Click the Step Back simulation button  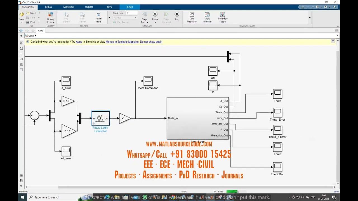(x=144, y=18)
